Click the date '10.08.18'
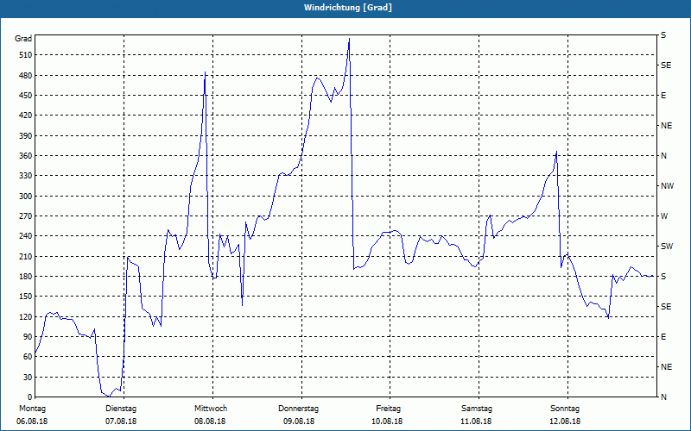This screenshot has height=431, width=691. (x=387, y=422)
